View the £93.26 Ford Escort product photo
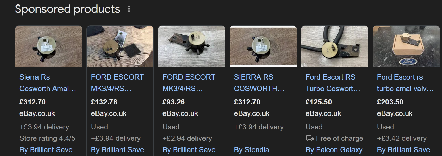The image size is (442, 156). tap(192, 46)
